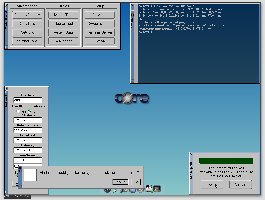Decline with No in first-run dialog
This screenshot has height=200, width=265.
pyautogui.click(x=136, y=182)
